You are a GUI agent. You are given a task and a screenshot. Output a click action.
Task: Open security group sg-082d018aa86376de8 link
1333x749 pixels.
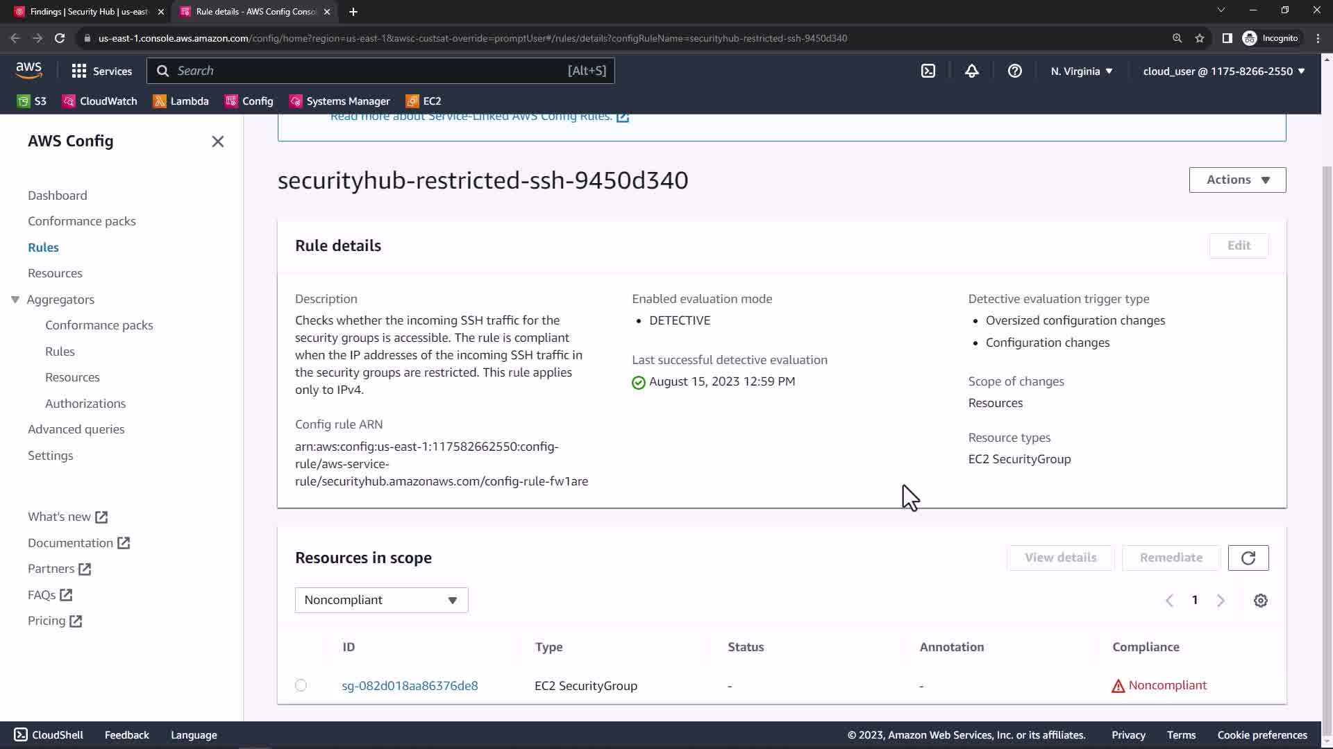(410, 685)
